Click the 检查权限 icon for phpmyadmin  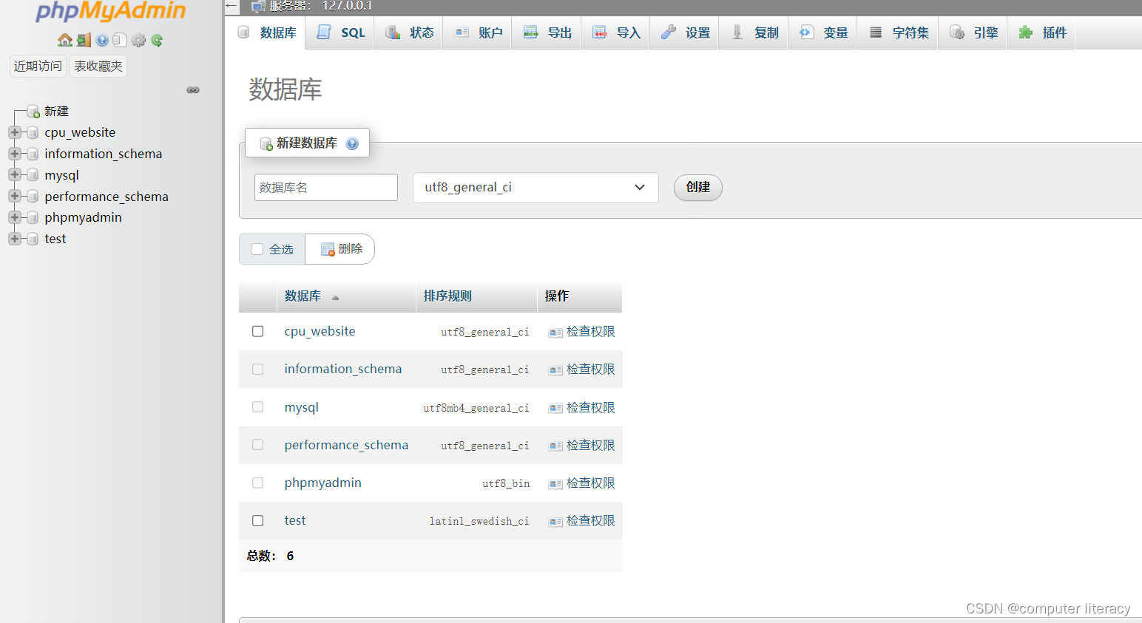click(x=555, y=484)
